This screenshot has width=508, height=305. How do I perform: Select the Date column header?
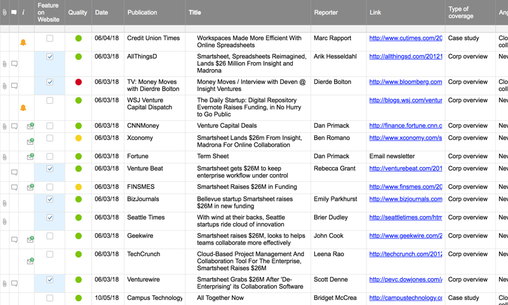tap(108, 12)
